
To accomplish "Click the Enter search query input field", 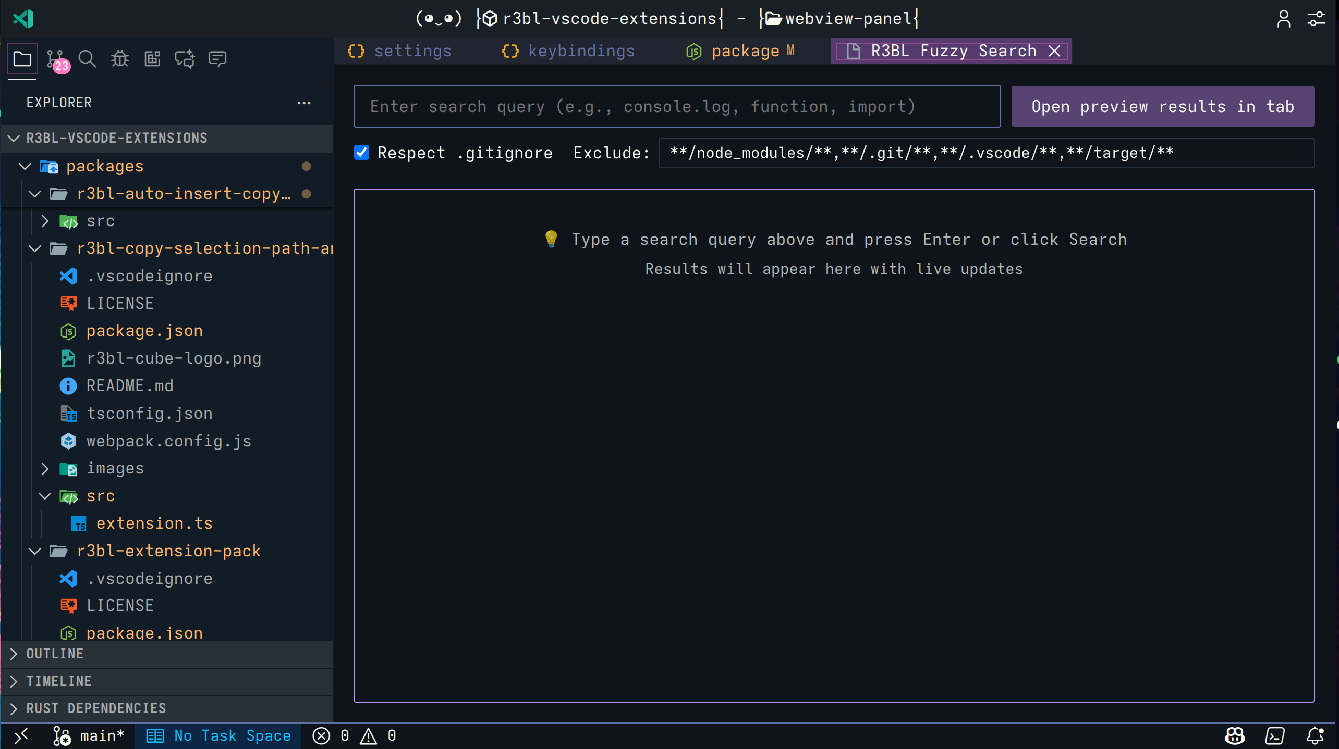I will (676, 106).
